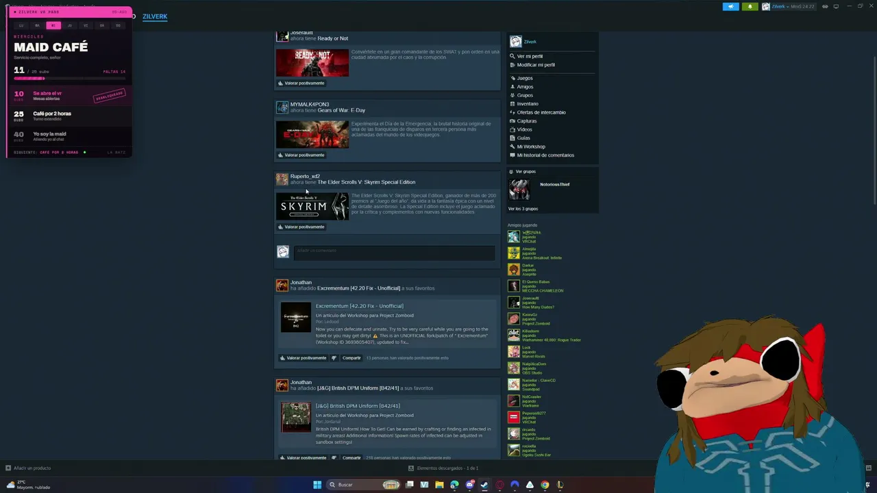Screen dimensions: 877x493
Task: Click the Ready or Not game banner
Action: click(x=312, y=63)
